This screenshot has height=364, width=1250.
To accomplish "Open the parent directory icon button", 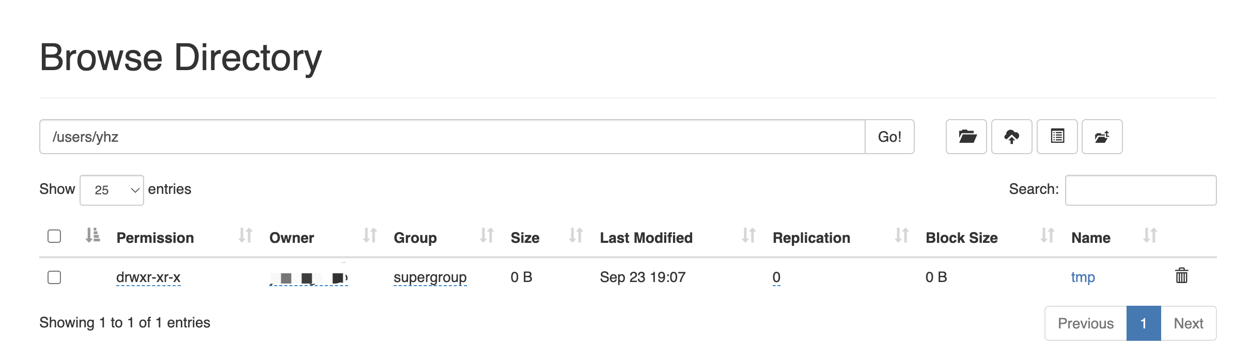I will click(1102, 137).
